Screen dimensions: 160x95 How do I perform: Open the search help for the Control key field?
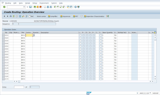click(x=33, y=35)
